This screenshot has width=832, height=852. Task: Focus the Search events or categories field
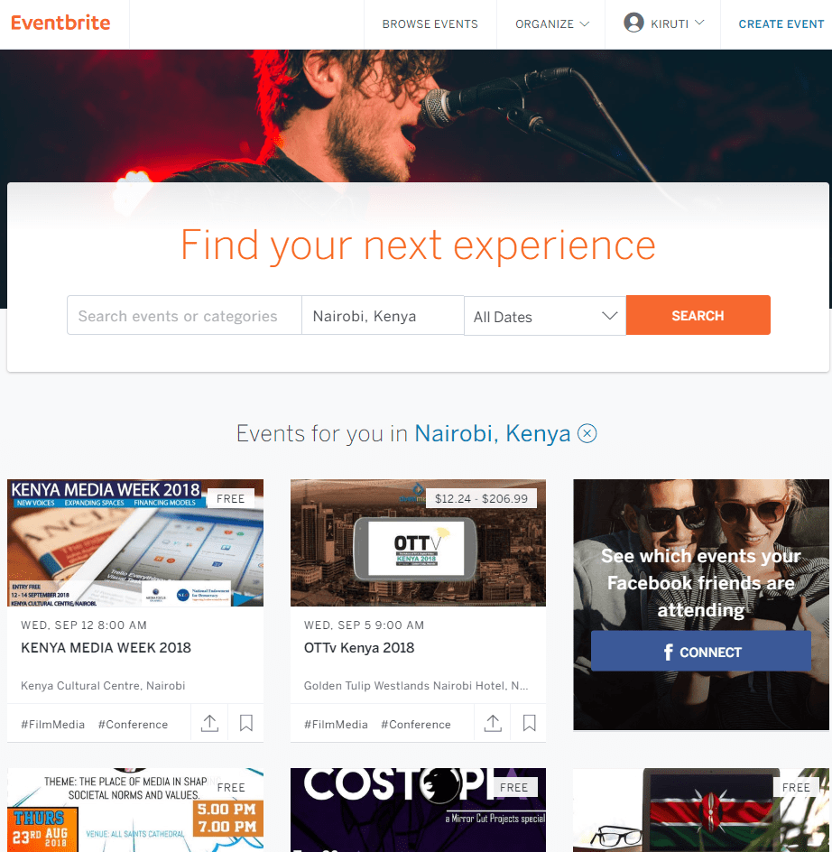coord(184,315)
